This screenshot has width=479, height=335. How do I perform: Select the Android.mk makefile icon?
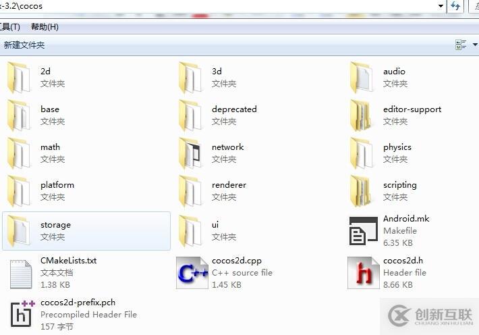click(364, 231)
